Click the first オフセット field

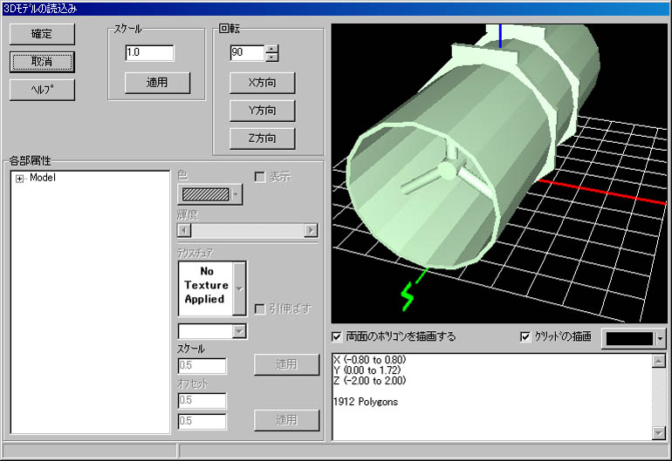(202, 400)
